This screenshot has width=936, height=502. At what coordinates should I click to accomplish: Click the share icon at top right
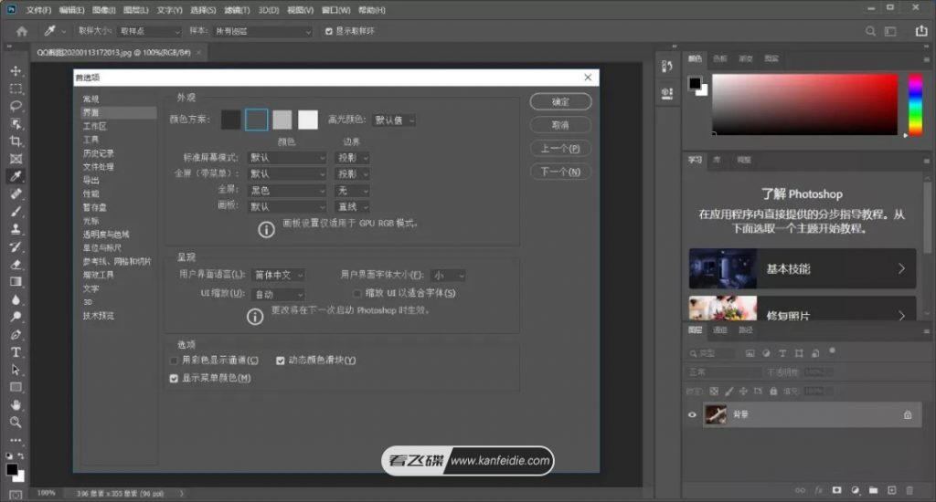coord(921,31)
